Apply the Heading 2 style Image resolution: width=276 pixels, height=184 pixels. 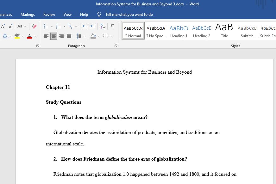tap(202, 31)
